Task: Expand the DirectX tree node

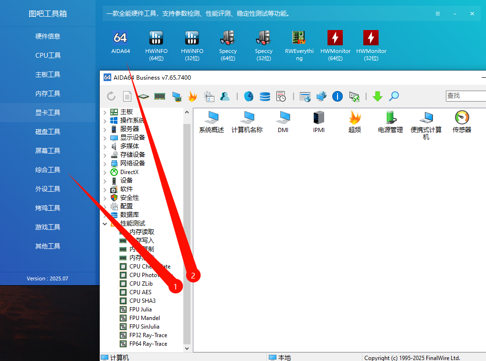Action: [105, 173]
